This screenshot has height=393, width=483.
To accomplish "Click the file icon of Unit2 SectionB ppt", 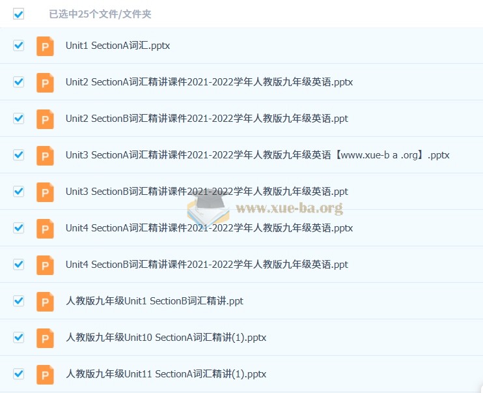I will click(45, 119).
